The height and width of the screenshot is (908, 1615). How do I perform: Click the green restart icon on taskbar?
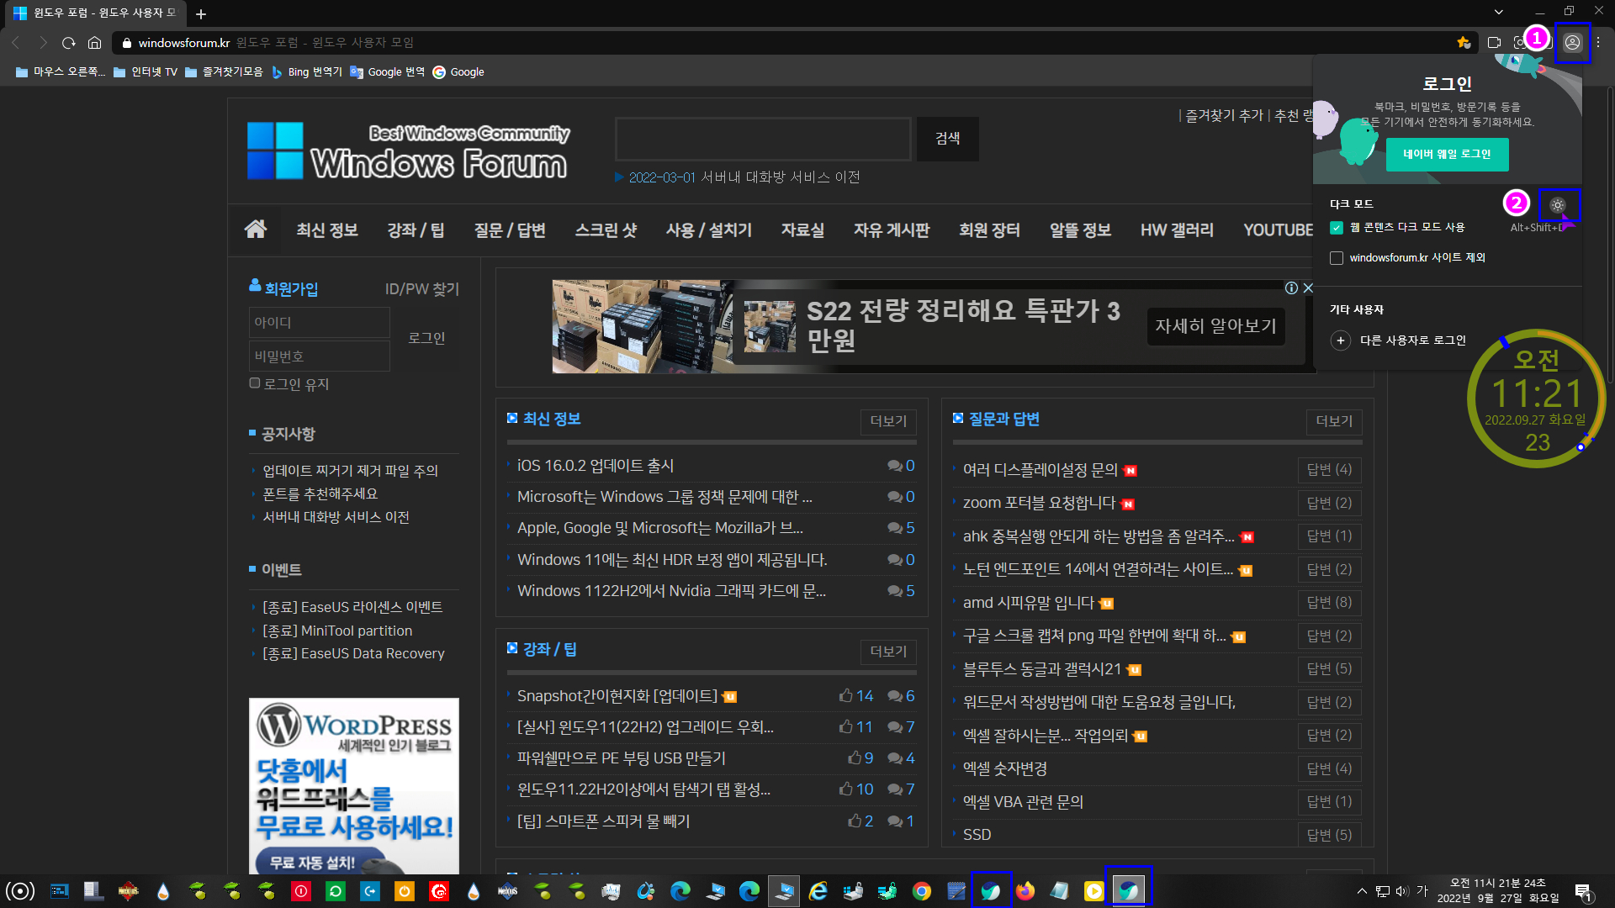coord(336,891)
